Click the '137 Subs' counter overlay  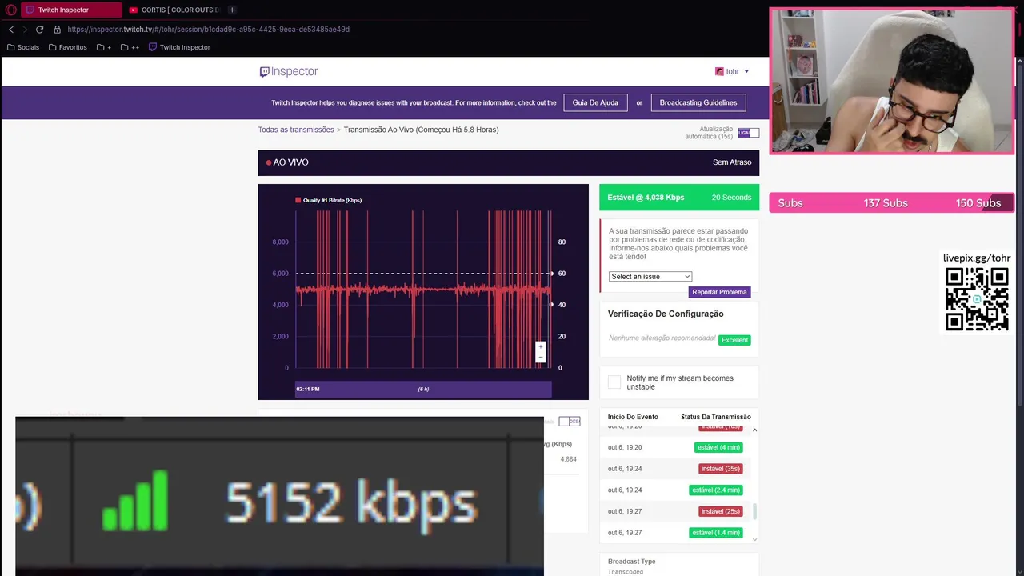(886, 203)
